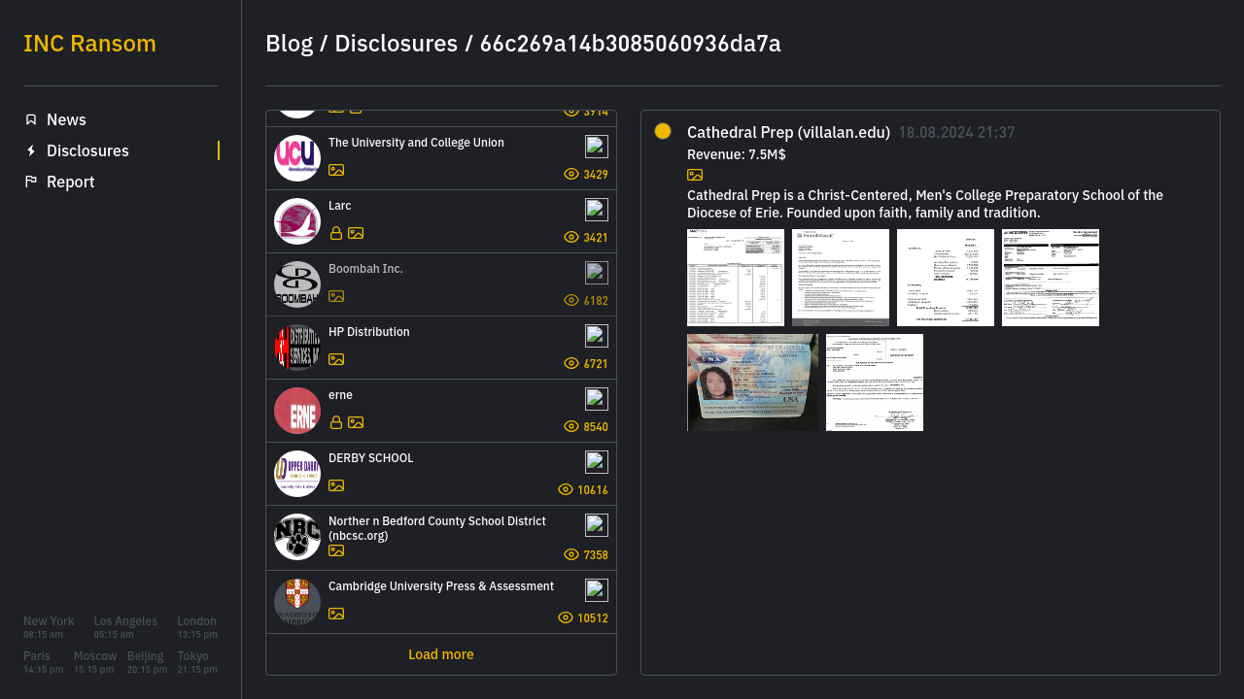Click the flag icon next to Report

click(31, 182)
